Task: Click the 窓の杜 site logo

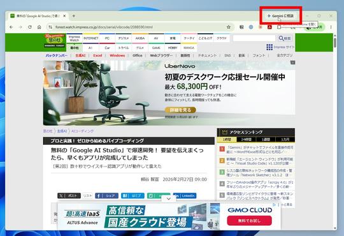Action: 55,40
